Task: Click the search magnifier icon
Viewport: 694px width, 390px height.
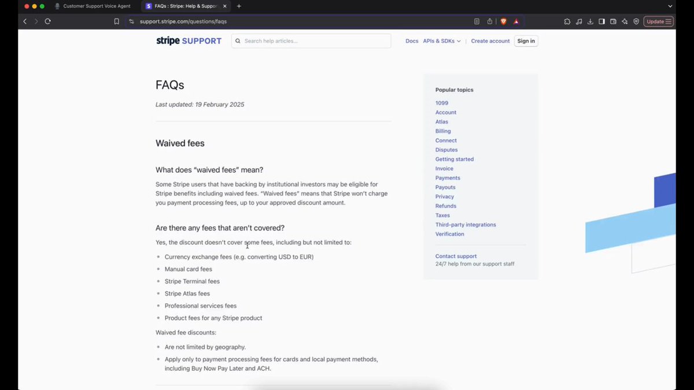Action: pyautogui.click(x=238, y=41)
